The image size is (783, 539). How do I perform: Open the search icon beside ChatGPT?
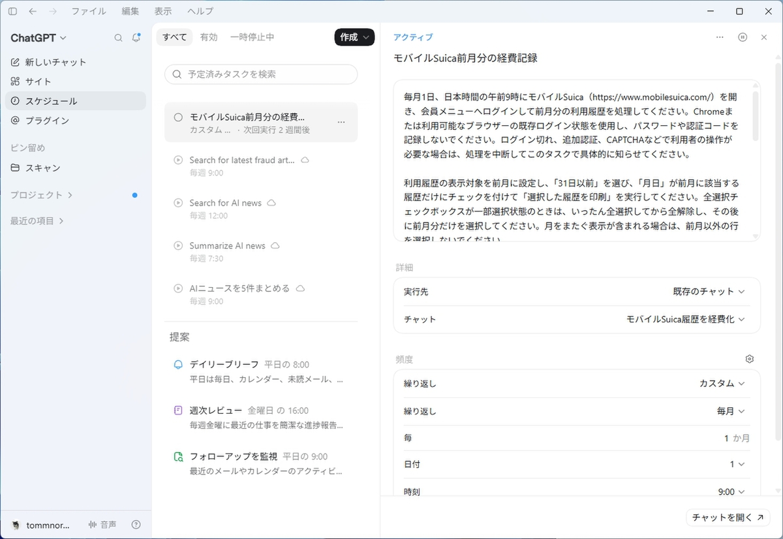(118, 38)
